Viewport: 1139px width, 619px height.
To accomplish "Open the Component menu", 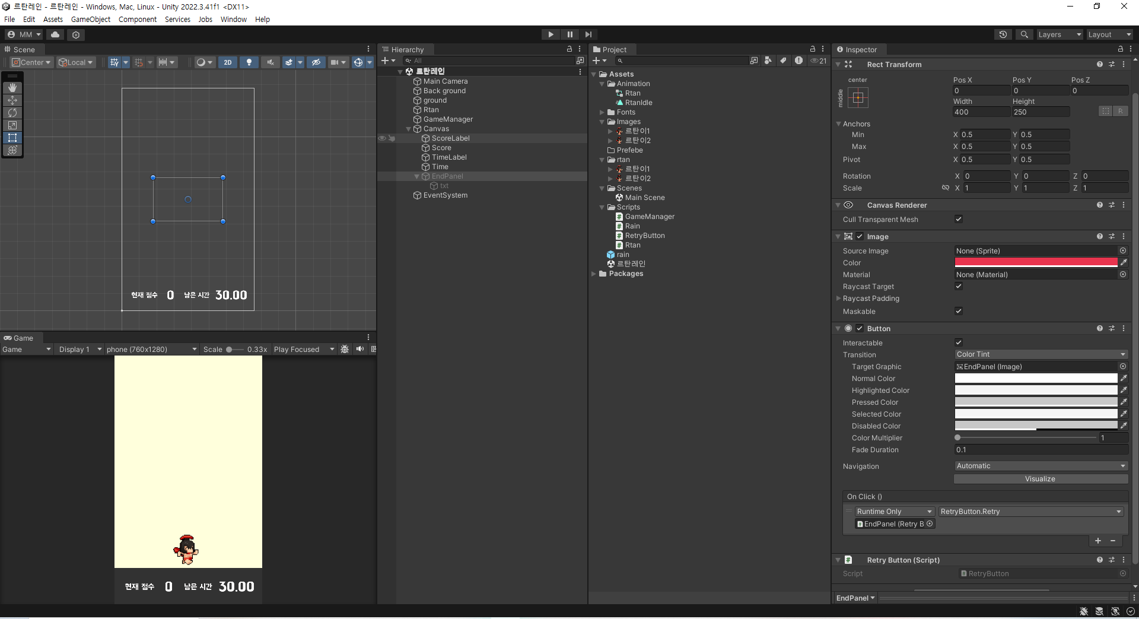I will pyautogui.click(x=138, y=19).
